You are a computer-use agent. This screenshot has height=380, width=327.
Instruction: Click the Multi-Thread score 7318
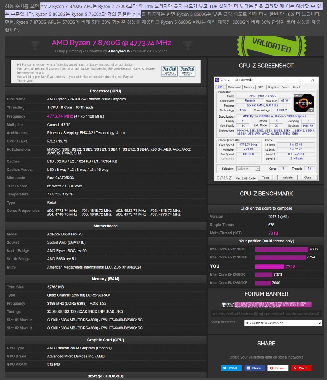(x=273, y=233)
